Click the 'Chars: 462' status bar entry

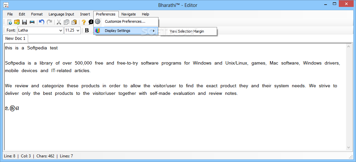tap(45, 156)
